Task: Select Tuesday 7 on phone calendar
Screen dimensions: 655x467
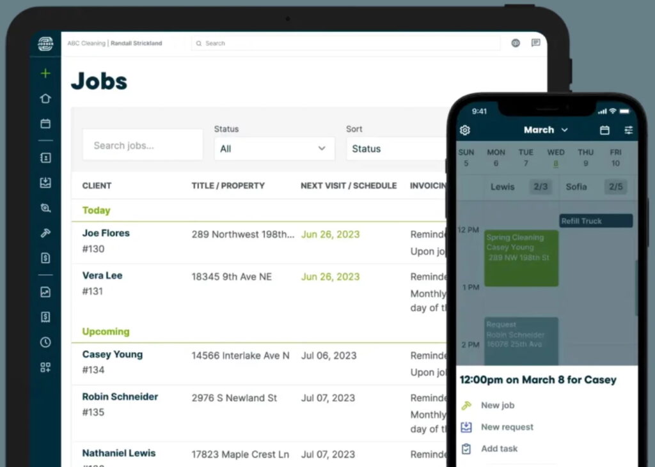Action: tap(526, 158)
